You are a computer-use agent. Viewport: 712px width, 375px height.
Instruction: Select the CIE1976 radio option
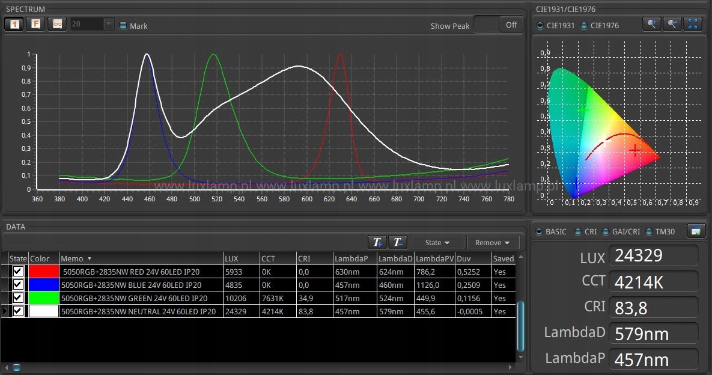[584, 26]
